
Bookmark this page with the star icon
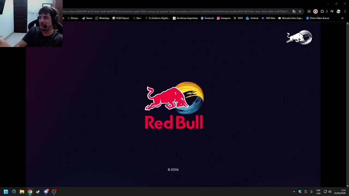coord(300,11)
